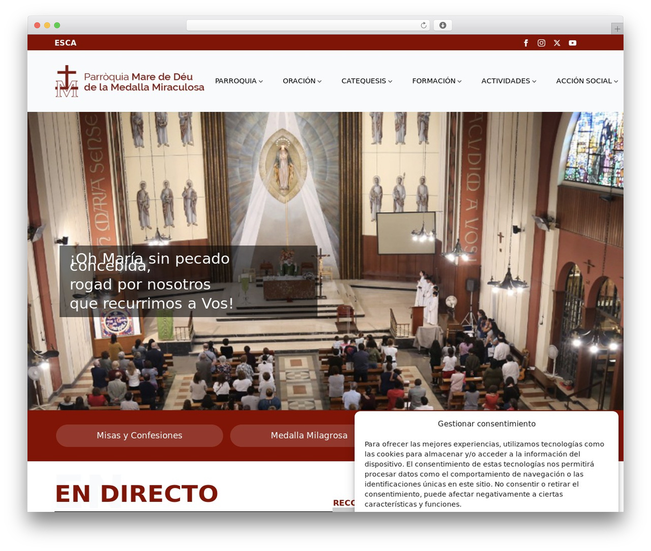Expand the ORACIÓN menu
This screenshot has width=651, height=551.
tap(302, 81)
